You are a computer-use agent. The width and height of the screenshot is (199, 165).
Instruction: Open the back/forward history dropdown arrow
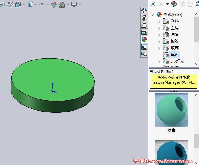click(167, 4)
